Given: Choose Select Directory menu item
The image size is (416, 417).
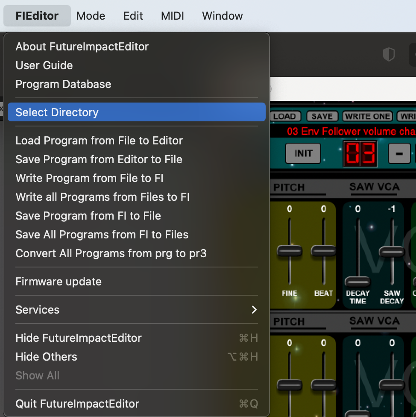Looking at the screenshot, I should point(137,112).
